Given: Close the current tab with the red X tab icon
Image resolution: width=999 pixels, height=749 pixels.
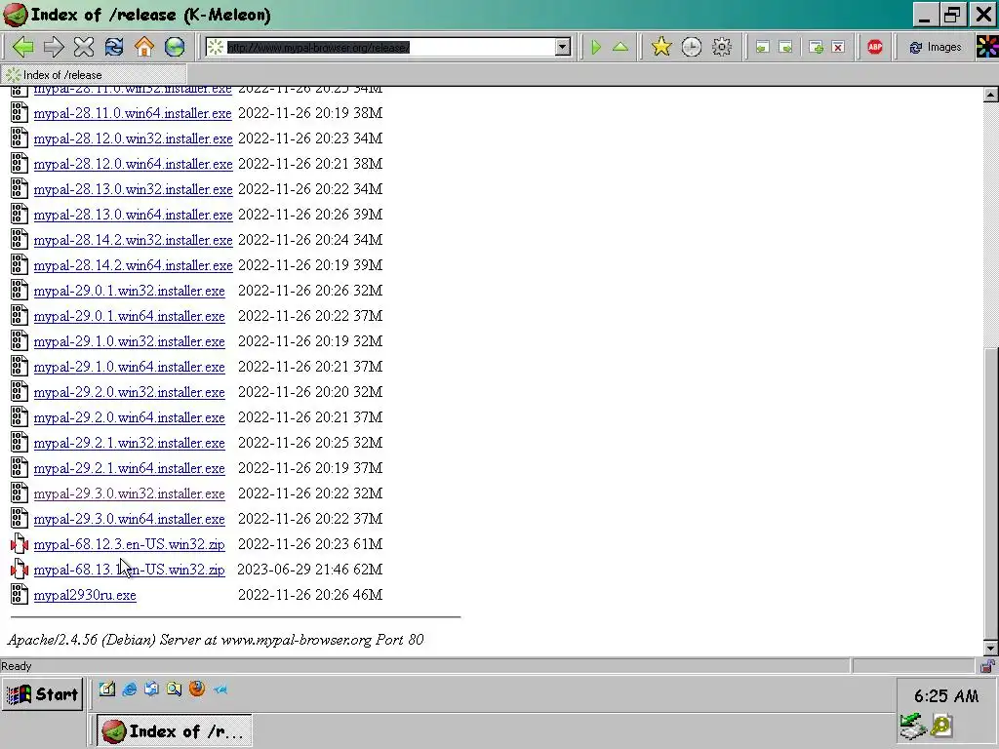Looking at the screenshot, I should click(838, 47).
